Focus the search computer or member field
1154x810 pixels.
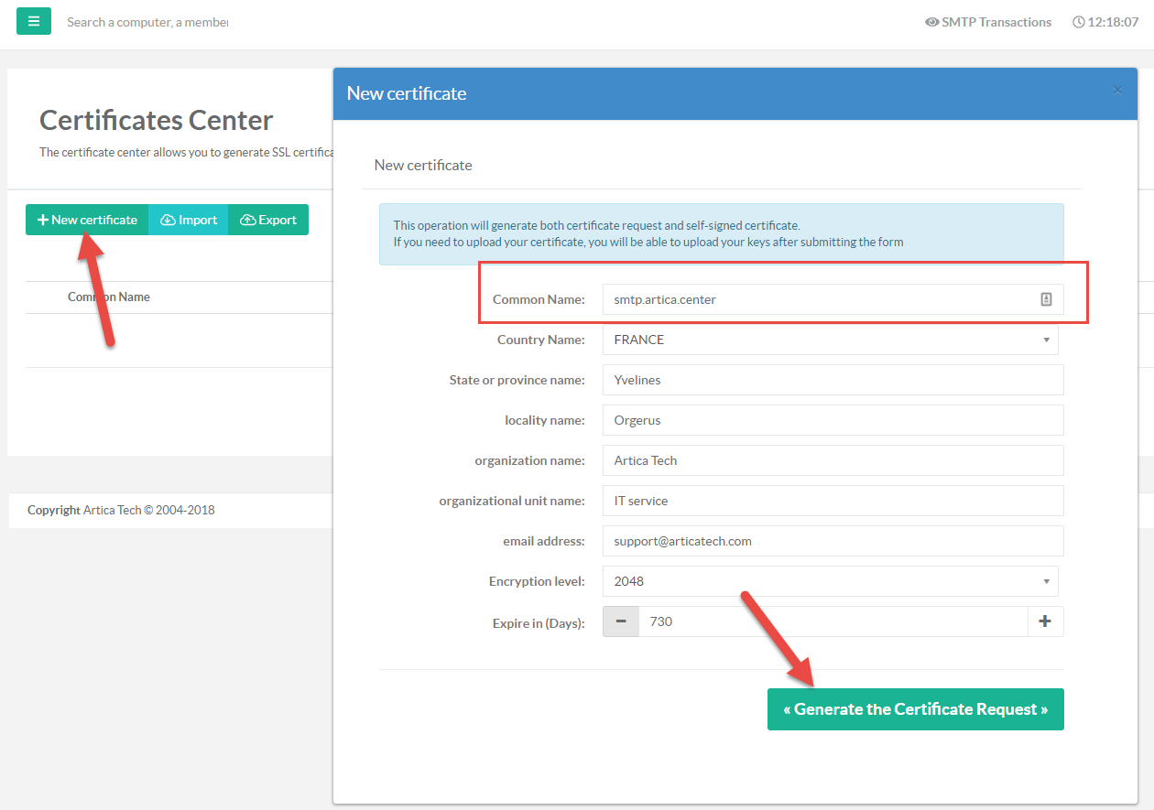pos(147,22)
